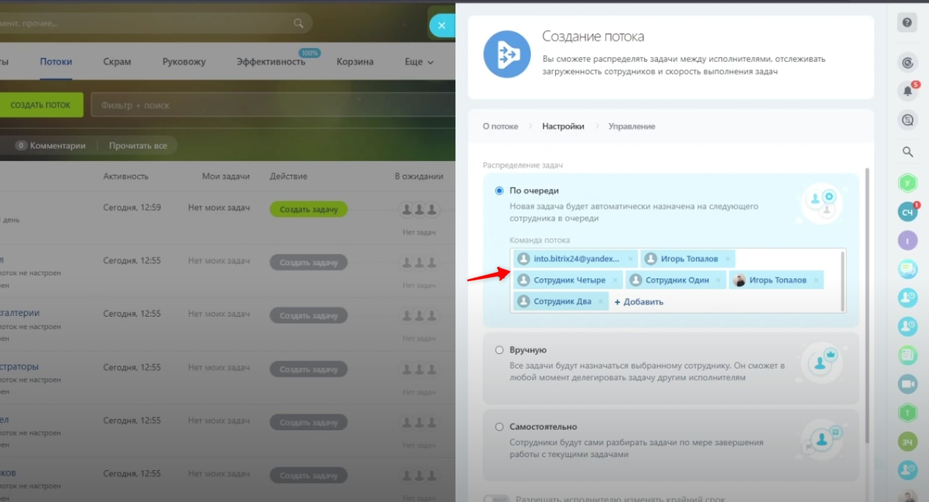The height and width of the screenshot is (502, 929).
Task: Open the Руковожу tab
Action: click(184, 62)
